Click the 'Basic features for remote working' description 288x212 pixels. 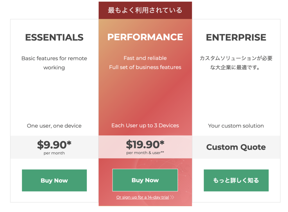[54, 63]
